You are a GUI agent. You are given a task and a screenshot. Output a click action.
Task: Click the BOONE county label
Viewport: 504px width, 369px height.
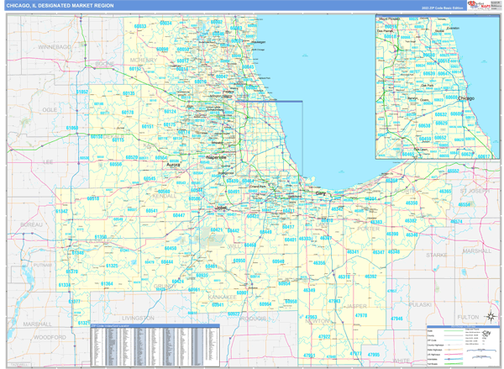105,64
